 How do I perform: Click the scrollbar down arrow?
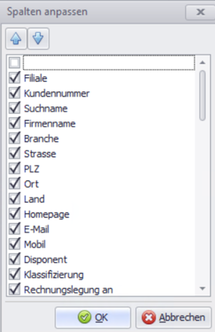coord(203,288)
